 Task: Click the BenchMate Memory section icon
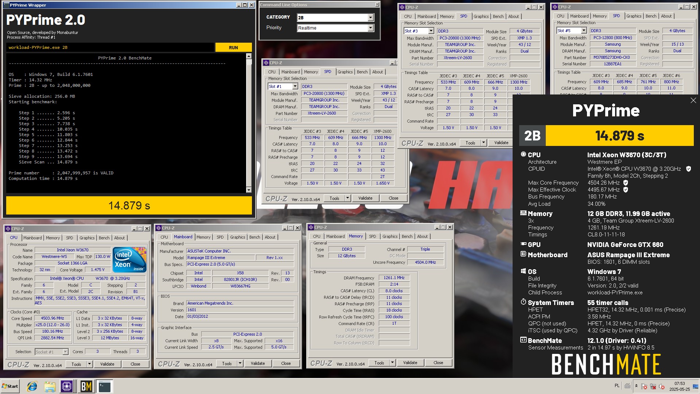pos(523,213)
